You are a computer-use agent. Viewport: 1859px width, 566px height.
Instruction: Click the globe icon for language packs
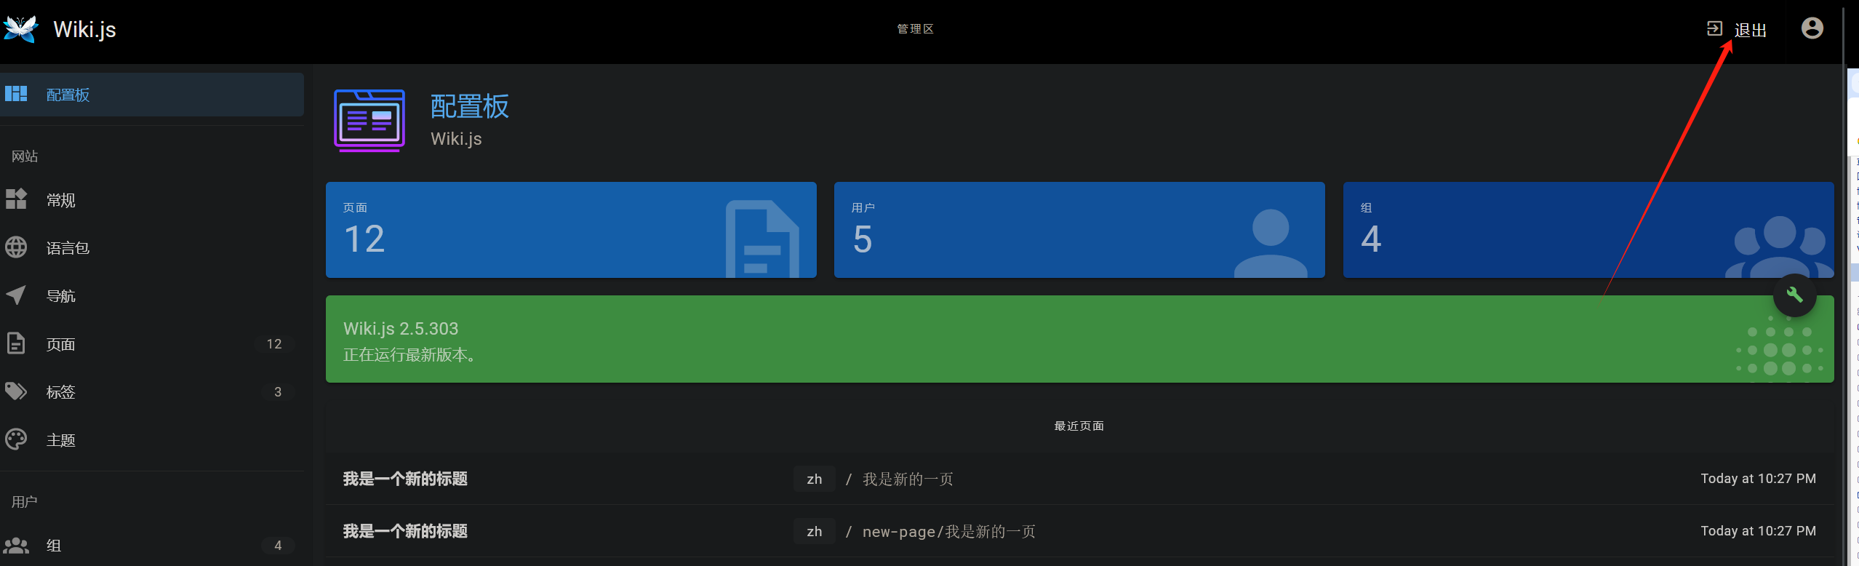[x=16, y=247]
